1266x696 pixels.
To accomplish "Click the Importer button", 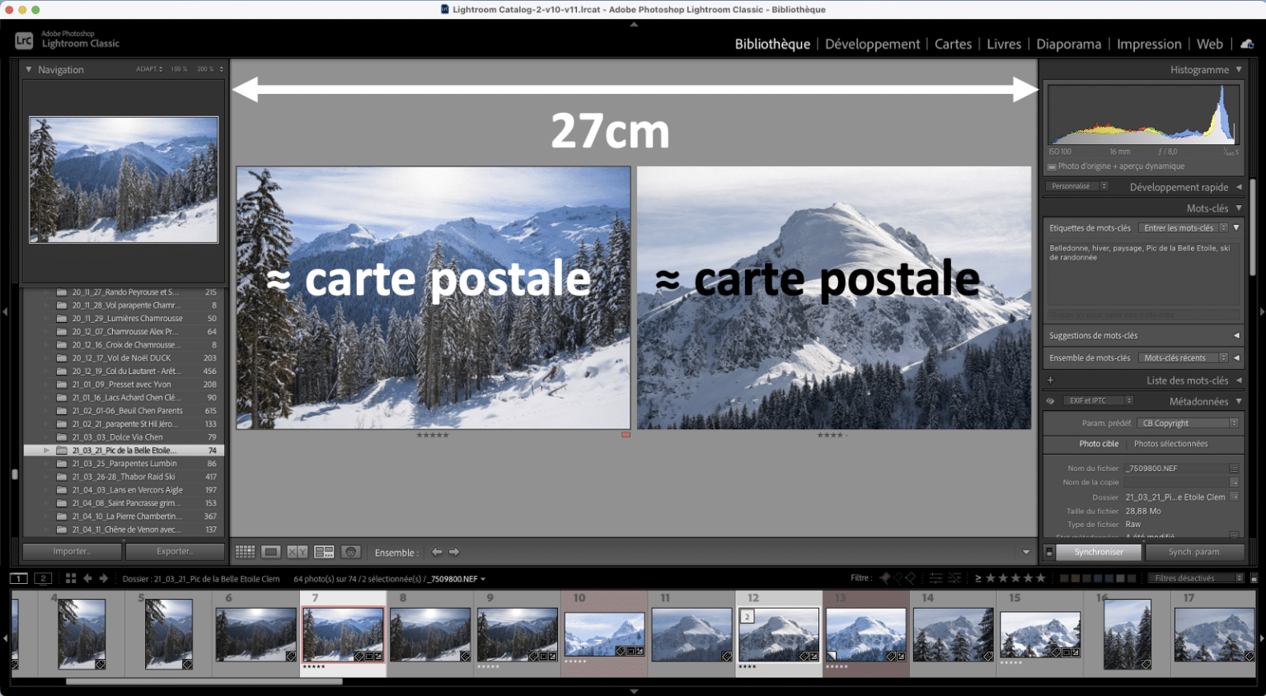I will tap(73, 551).
